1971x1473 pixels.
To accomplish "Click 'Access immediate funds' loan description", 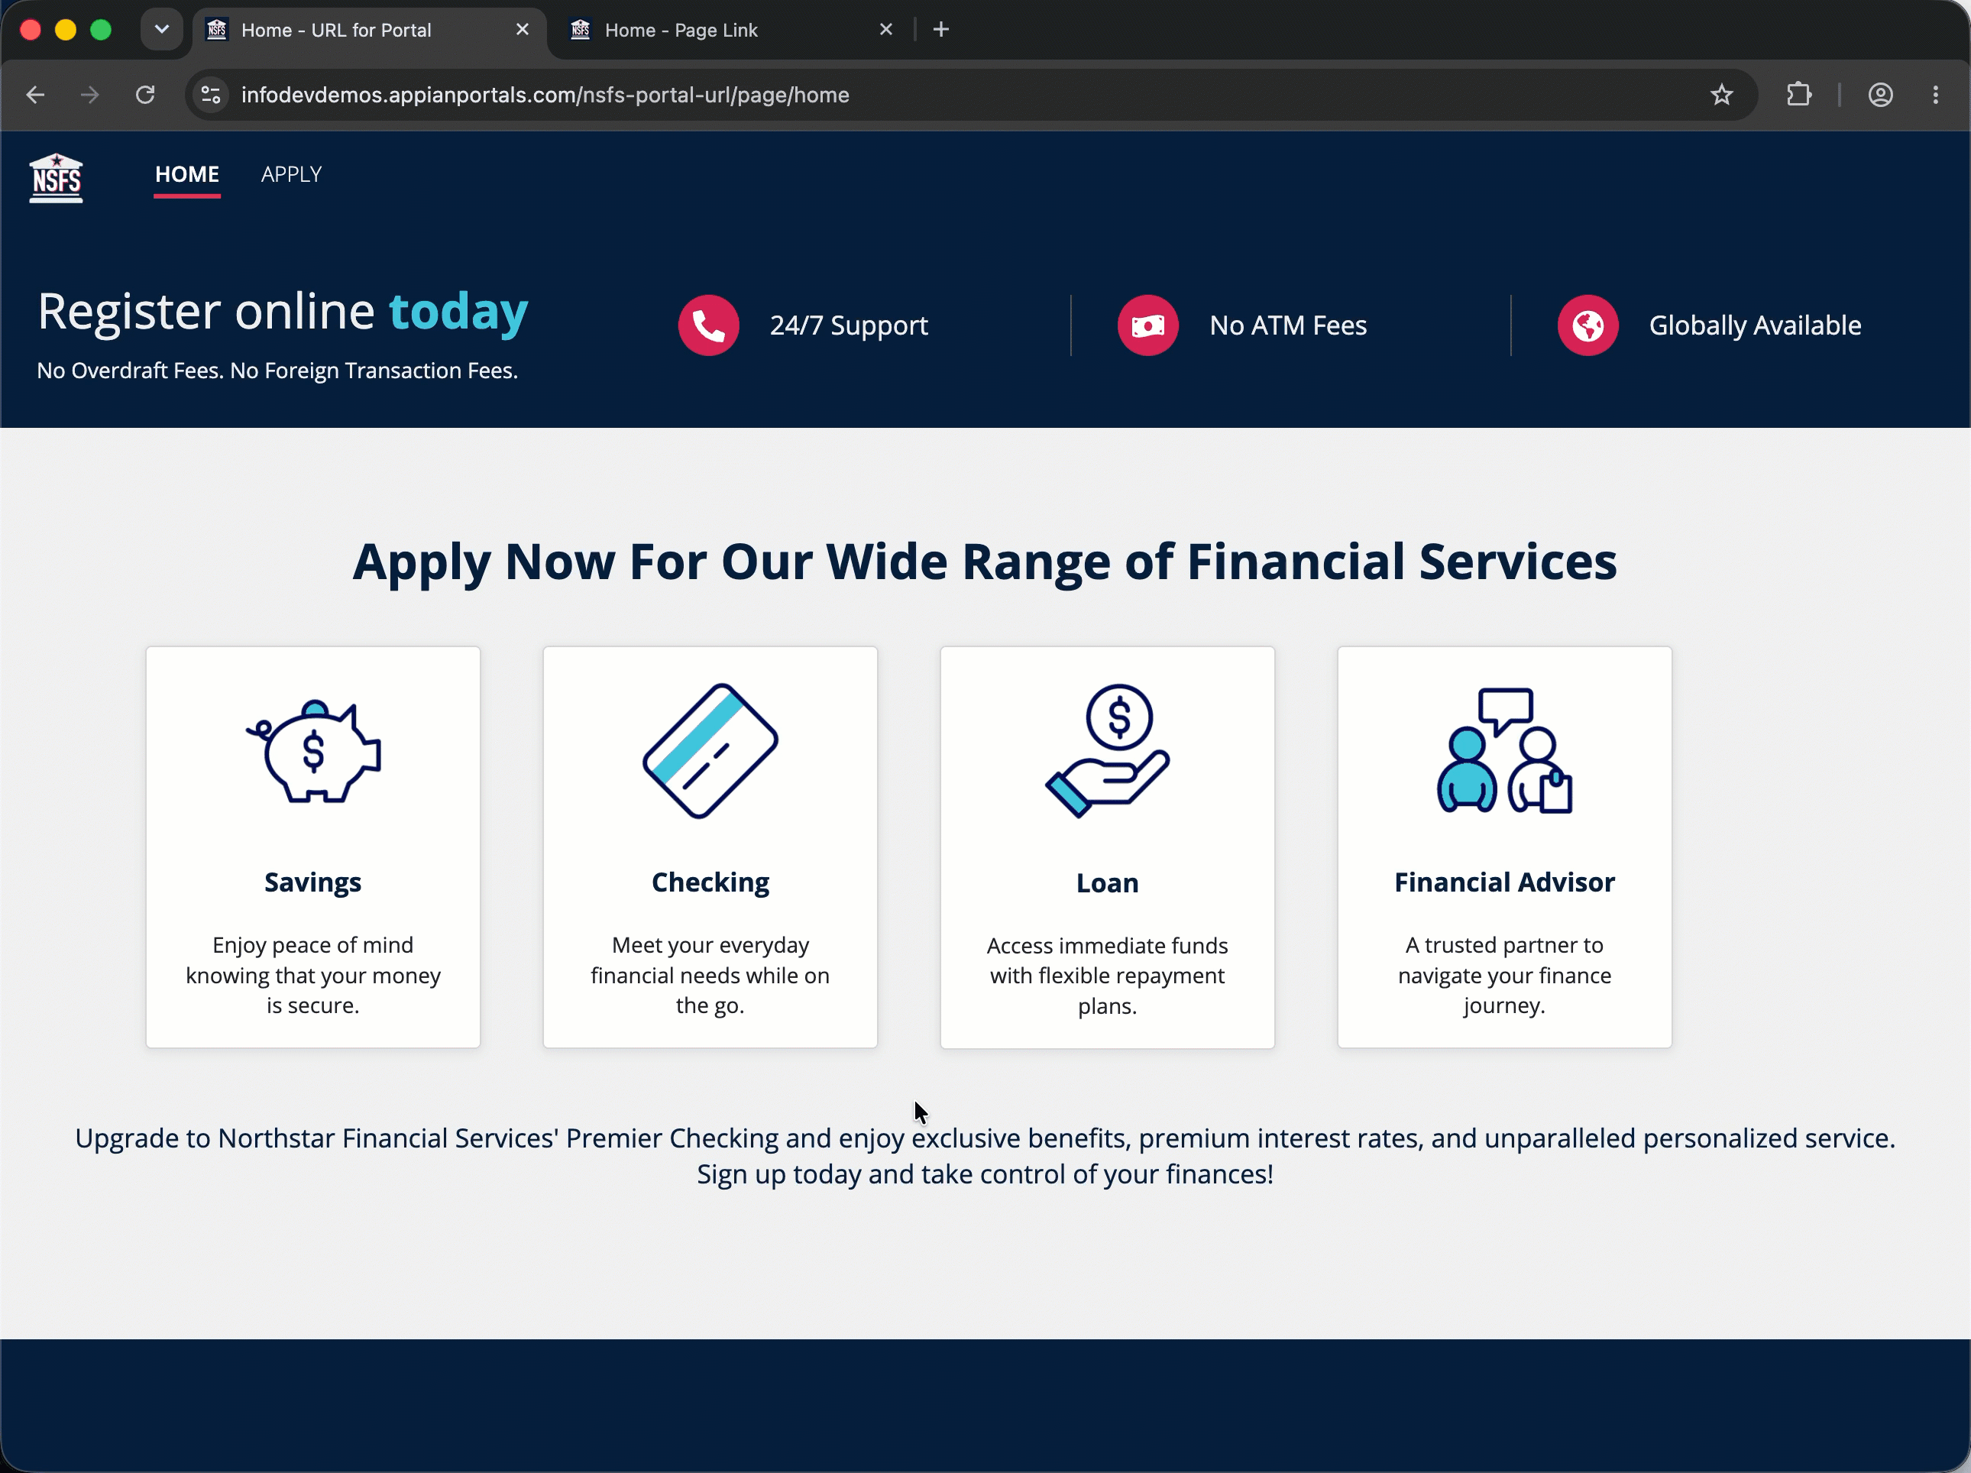I will (1108, 976).
